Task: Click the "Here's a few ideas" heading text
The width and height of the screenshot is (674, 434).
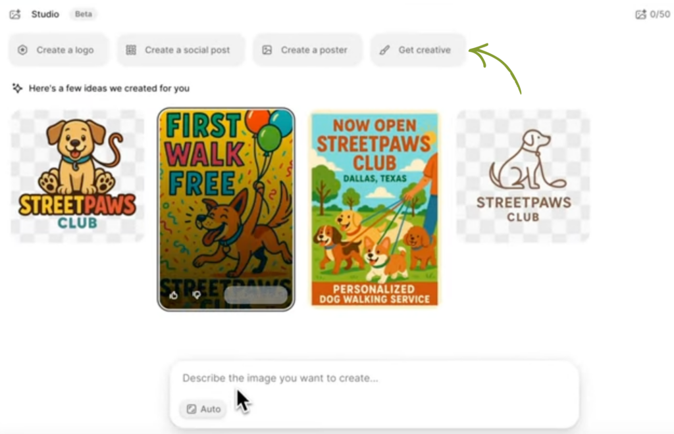Action: coord(109,88)
